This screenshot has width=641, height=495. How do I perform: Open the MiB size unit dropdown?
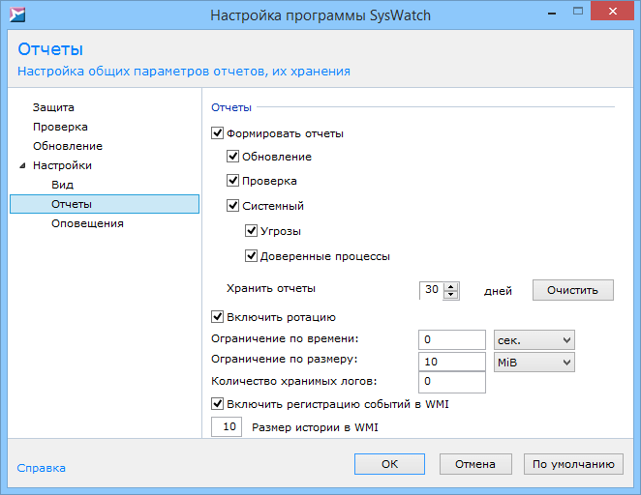(x=534, y=362)
